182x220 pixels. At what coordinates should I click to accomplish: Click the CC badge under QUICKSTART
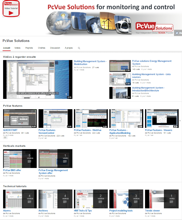click(5, 138)
